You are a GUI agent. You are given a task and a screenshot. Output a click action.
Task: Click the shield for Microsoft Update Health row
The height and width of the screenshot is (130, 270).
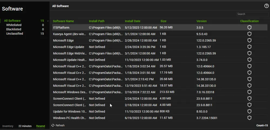coord(249,60)
